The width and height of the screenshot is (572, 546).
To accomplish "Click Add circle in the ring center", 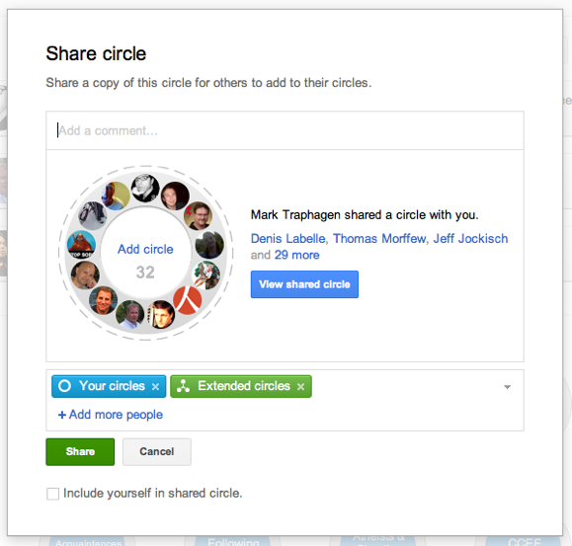I will (145, 250).
